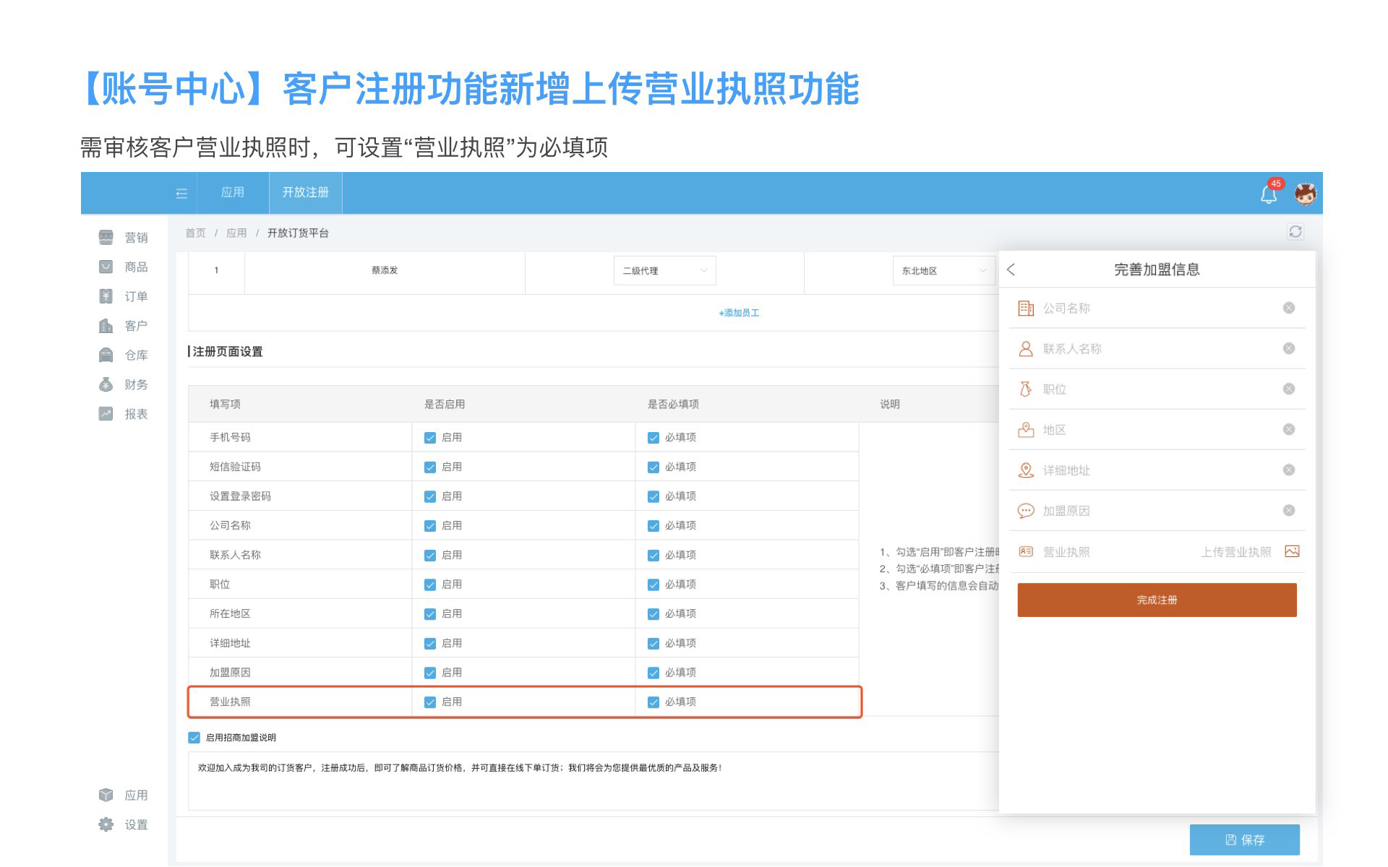
Task: Expand the 二级代理 dropdown
Action: pos(664,271)
